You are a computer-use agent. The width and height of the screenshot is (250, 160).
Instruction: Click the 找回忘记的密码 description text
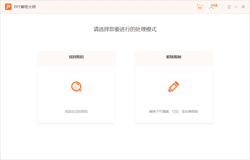point(76,111)
